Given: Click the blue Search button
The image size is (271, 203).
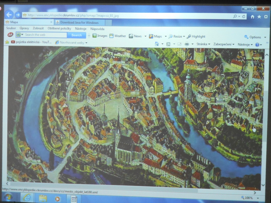Looking at the screenshot, I should click(x=77, y=35).
